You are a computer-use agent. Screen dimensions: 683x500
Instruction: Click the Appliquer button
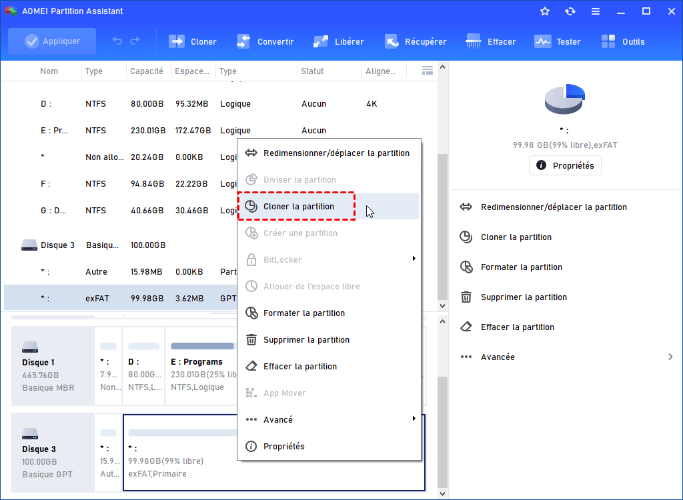coord(51,41)
